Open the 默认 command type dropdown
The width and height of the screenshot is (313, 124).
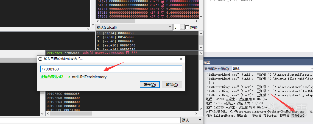[x=192, y=120]
